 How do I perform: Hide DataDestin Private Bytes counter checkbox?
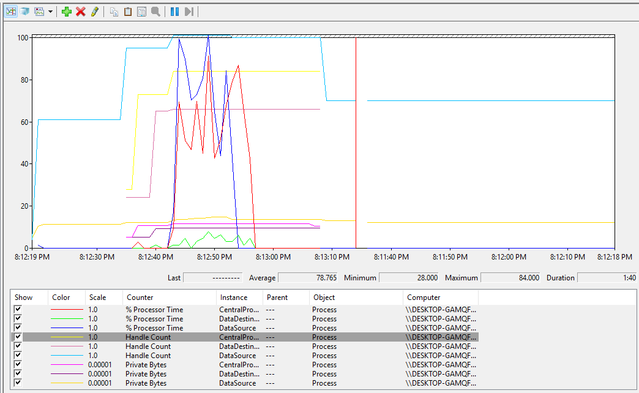(18, 373)
